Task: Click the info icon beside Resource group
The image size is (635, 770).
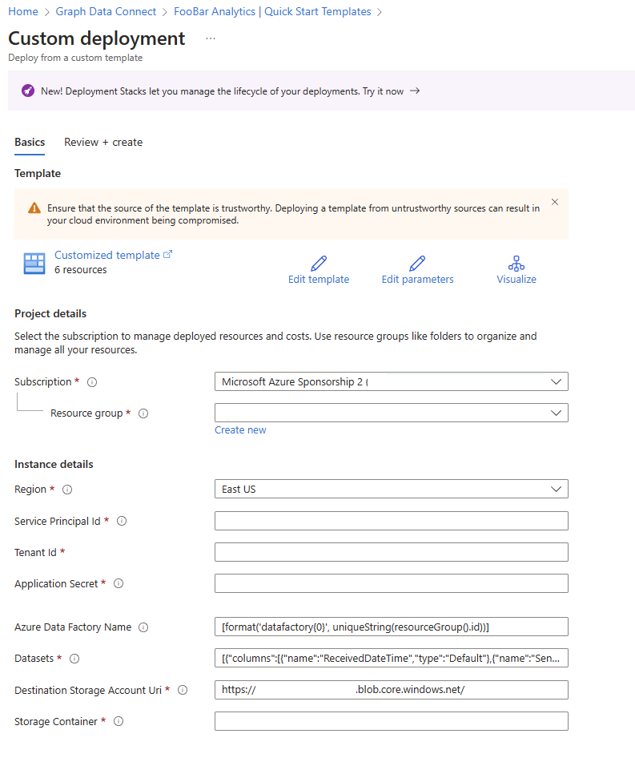Action: pyautogui.click(x=143, y=413)
